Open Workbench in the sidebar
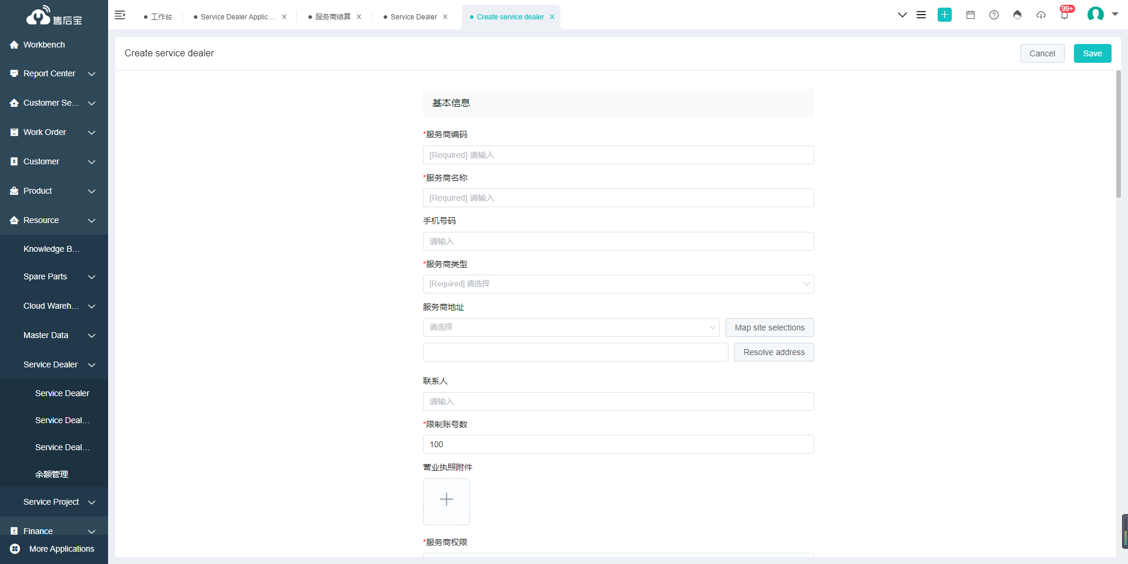Screen dimensions: 1128x564 click(x=44, y=45)
